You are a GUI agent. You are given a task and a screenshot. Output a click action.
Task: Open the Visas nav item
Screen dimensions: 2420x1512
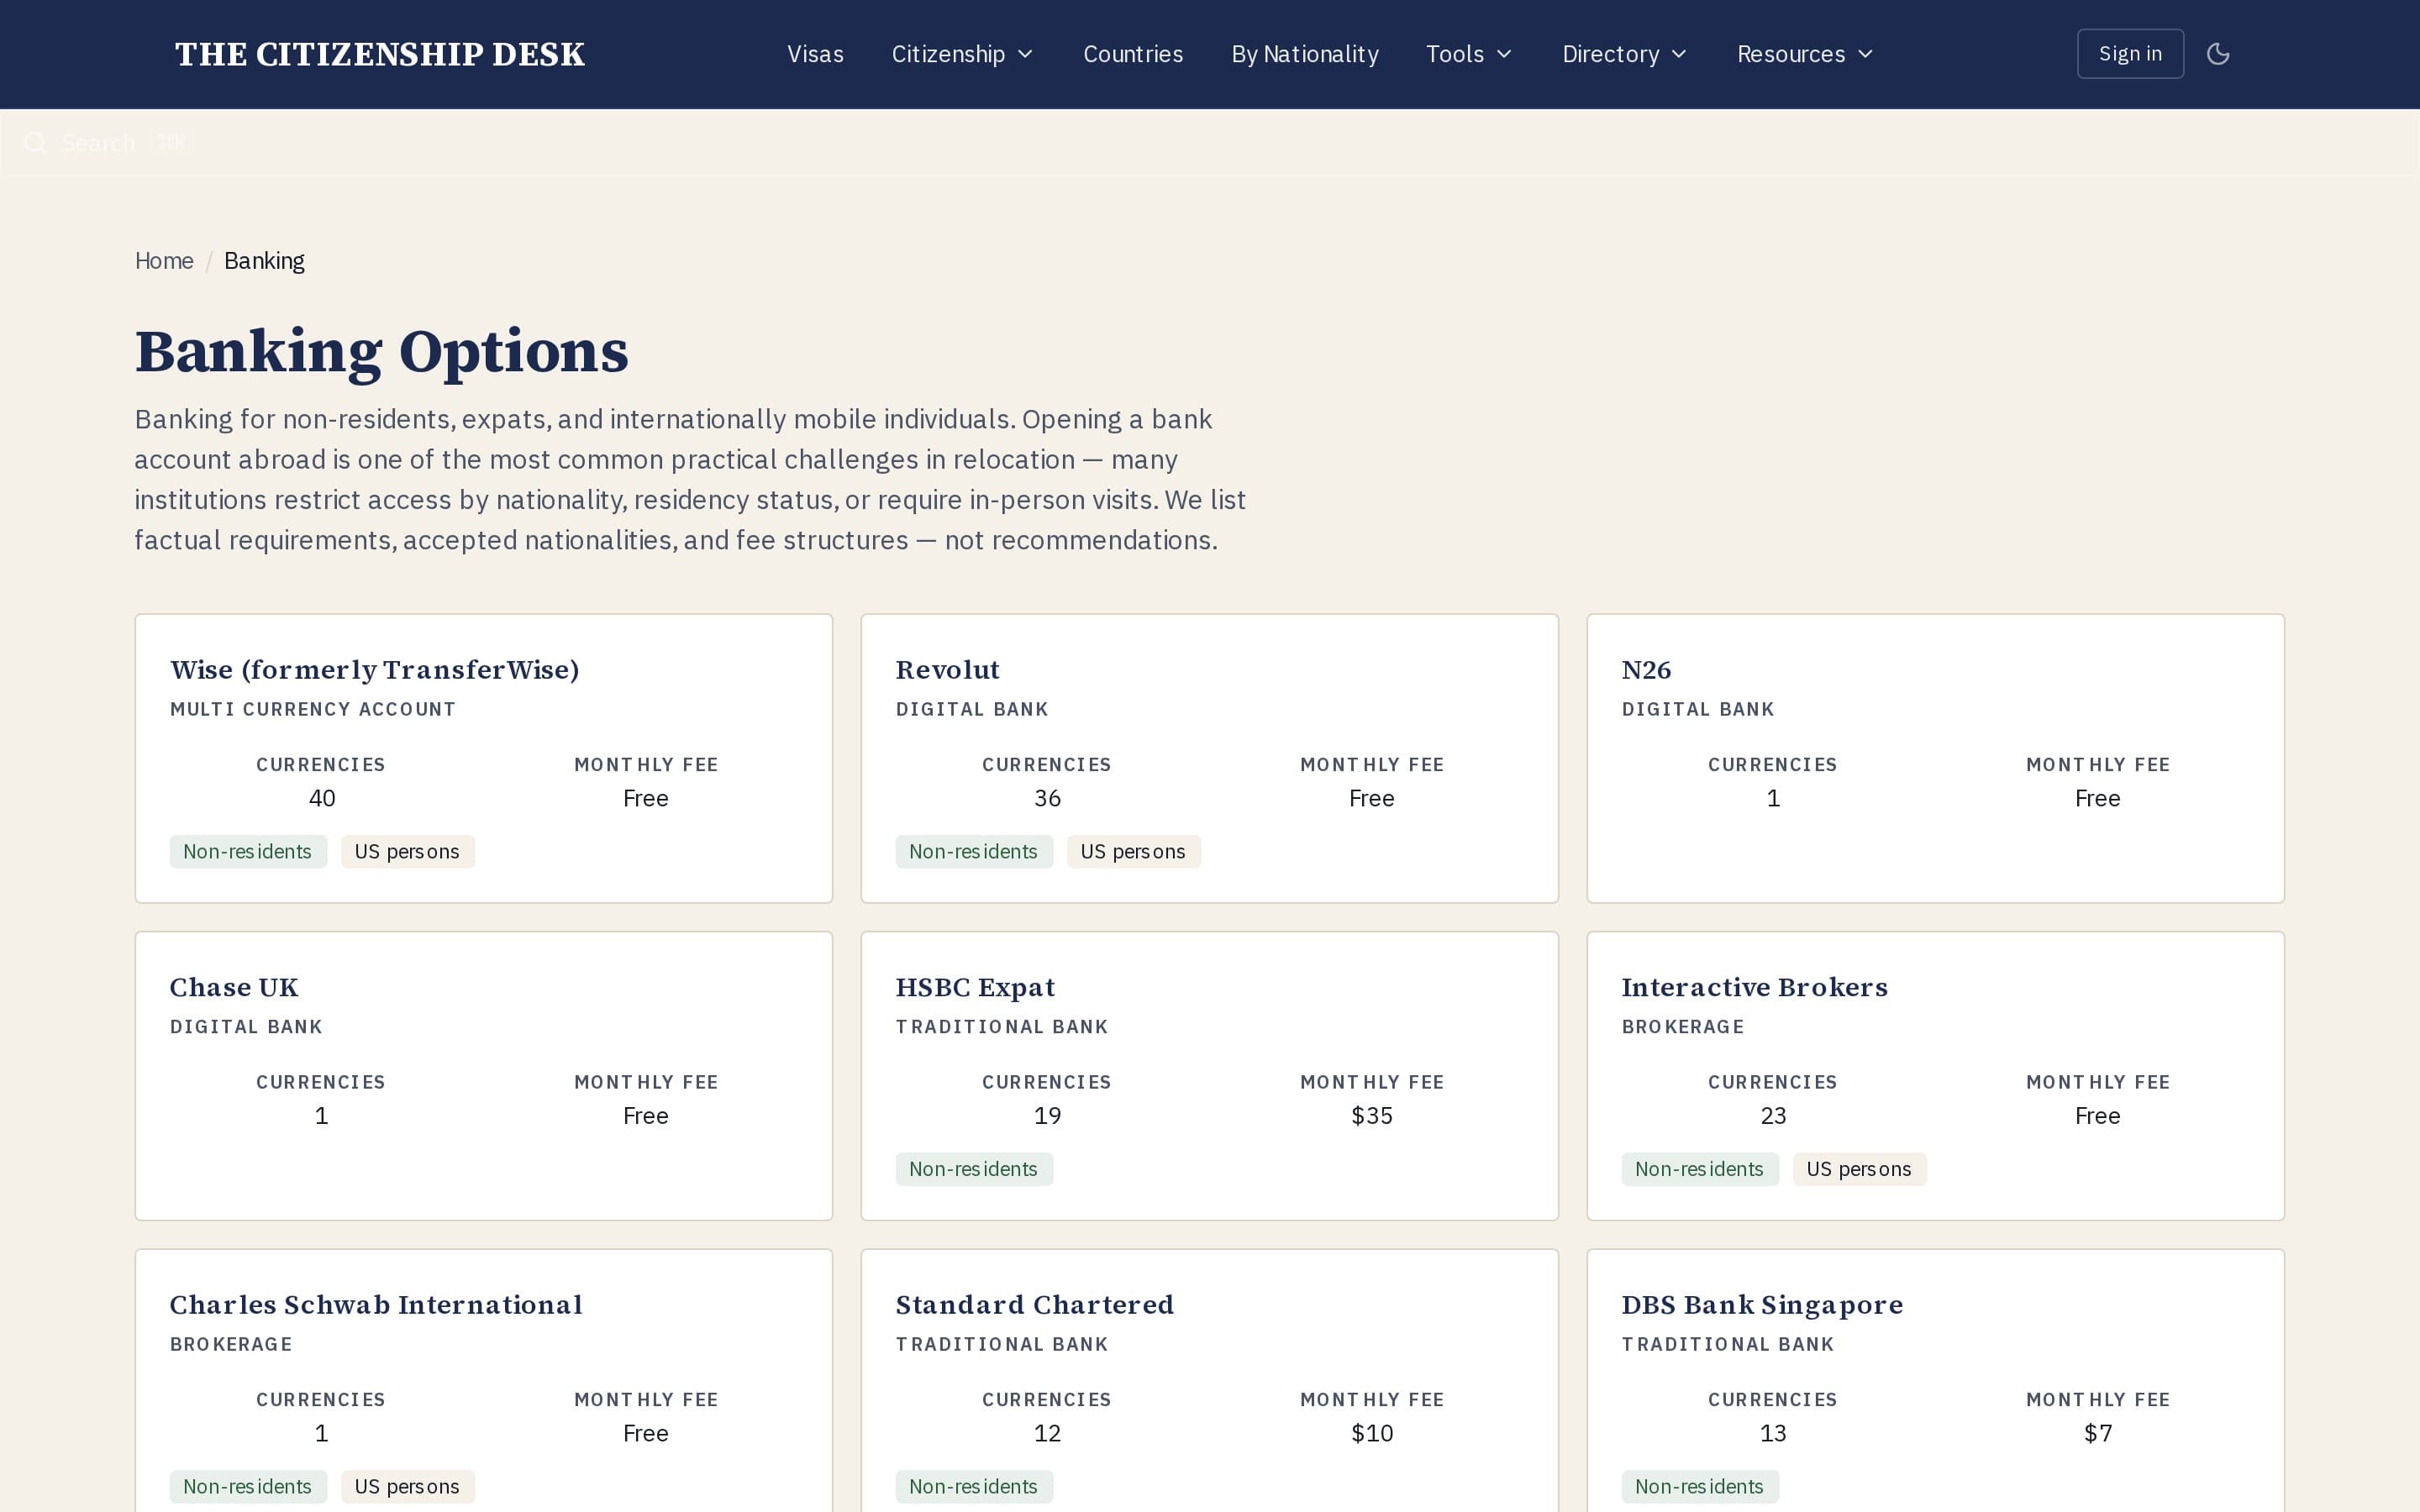tap(815, 54)
